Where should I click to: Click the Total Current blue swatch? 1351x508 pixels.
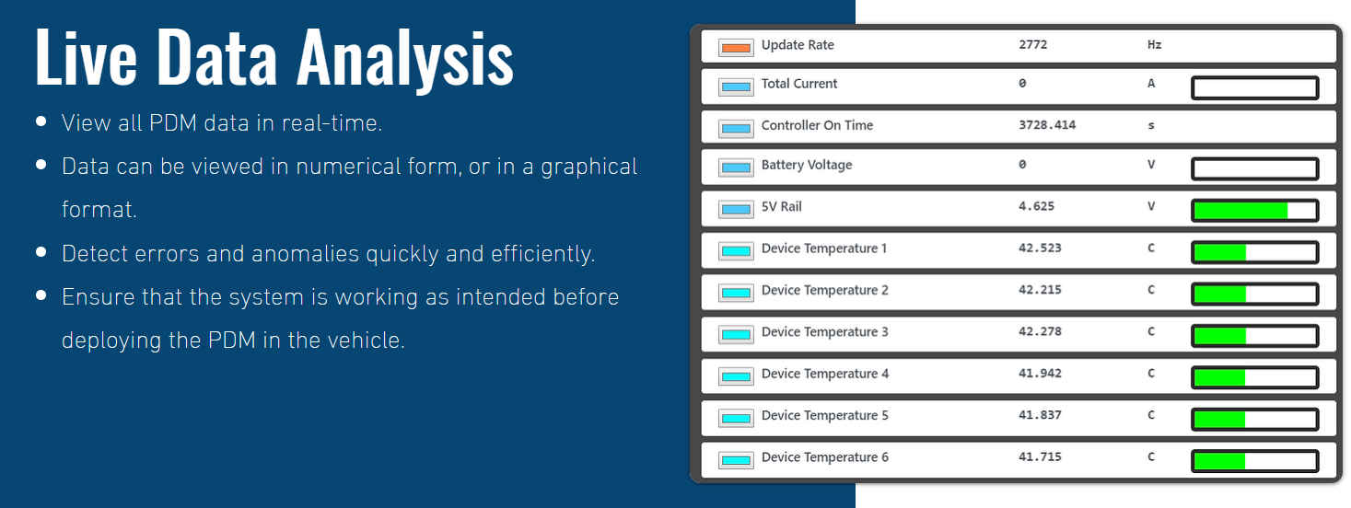coord(736,87)
